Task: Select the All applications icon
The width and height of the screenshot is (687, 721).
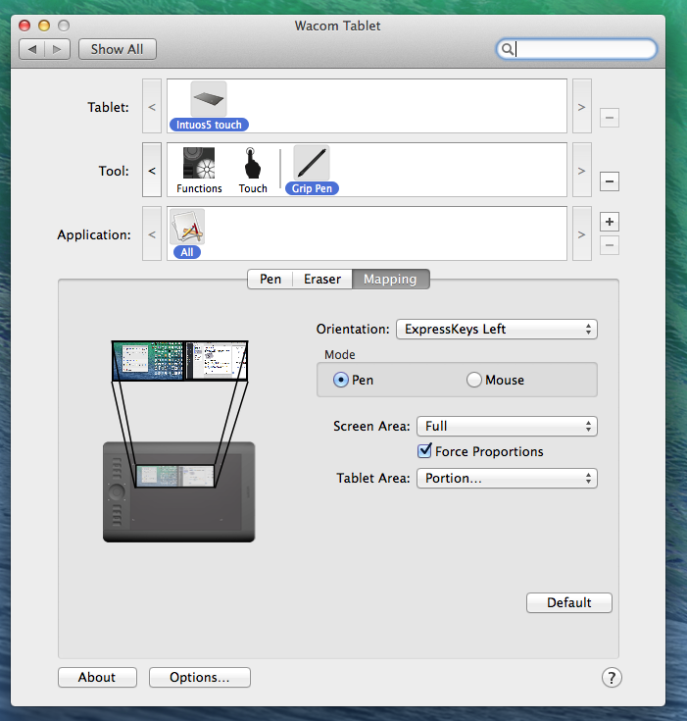Action: pyautogui.click(x=187, y=227)
